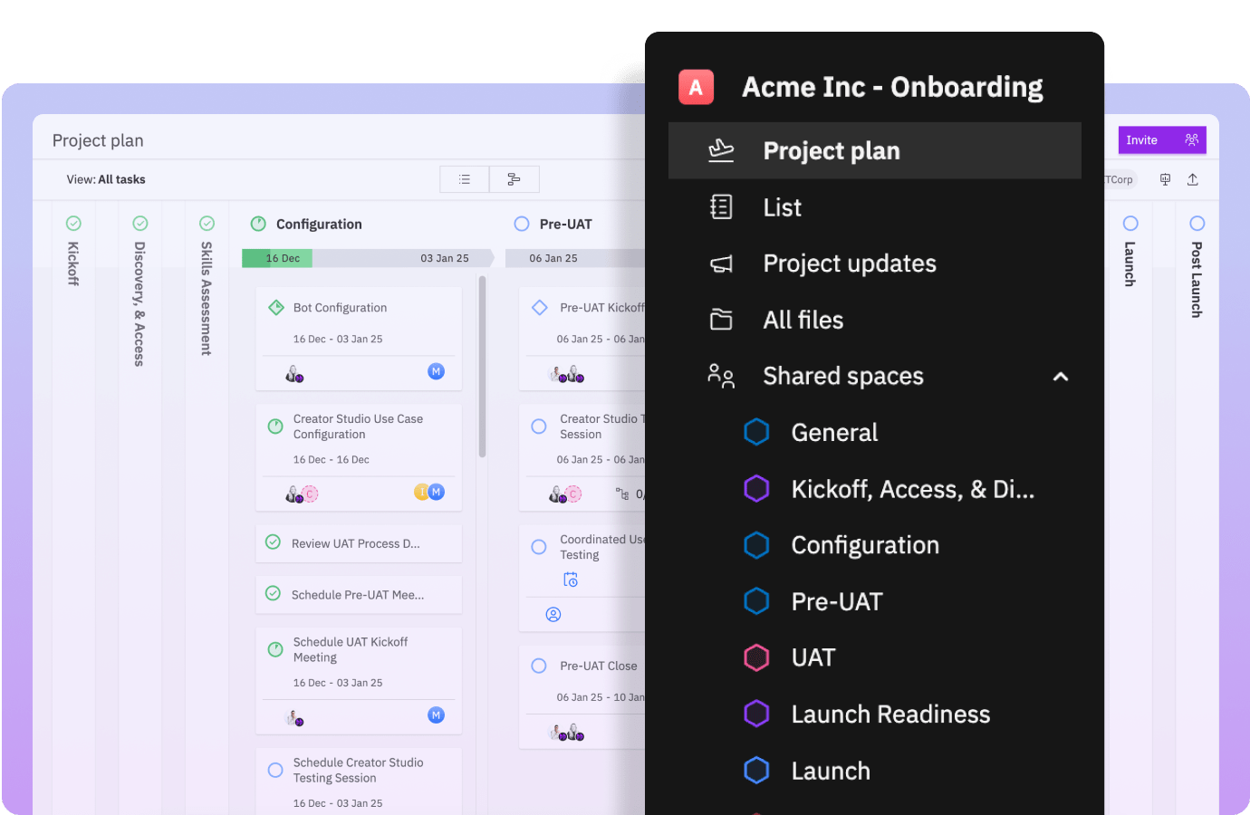This screenshot has width=1250, height=815.
Task: Expand the collapsed Skills Assessment column
Action: [207, 298]
